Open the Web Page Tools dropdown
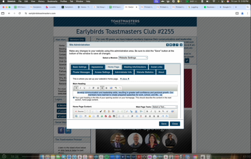 (x=164, y=107)
